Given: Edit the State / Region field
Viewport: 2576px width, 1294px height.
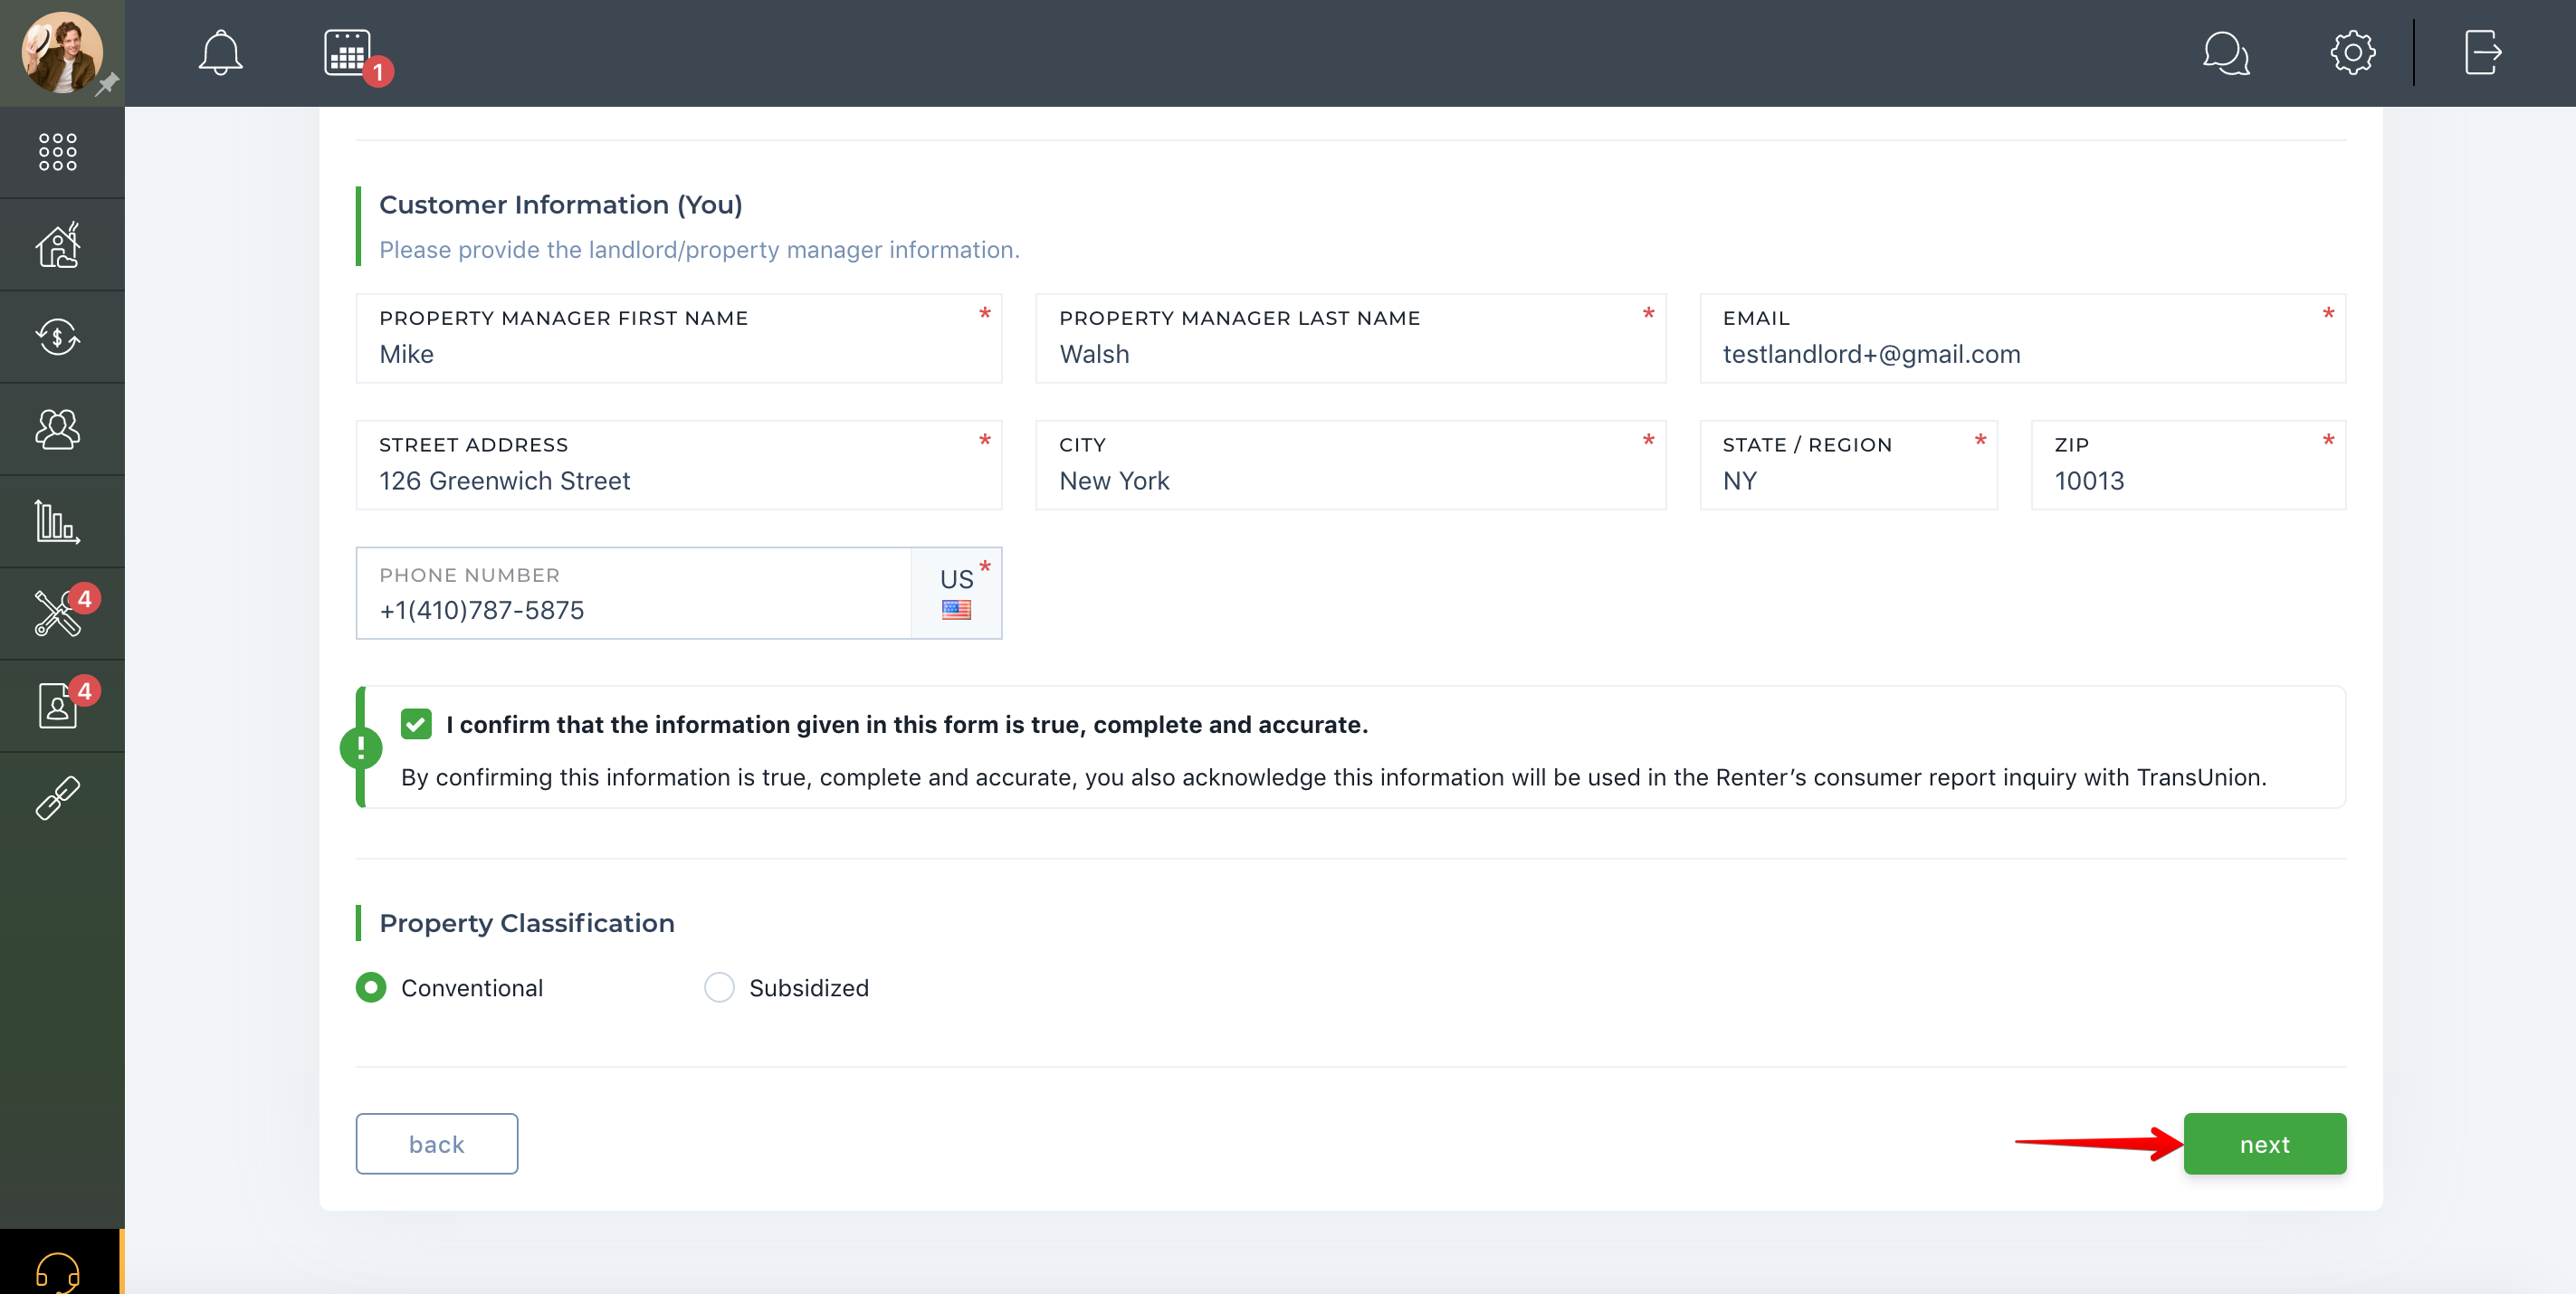Looking at the screenshot, I should 1848,465.
